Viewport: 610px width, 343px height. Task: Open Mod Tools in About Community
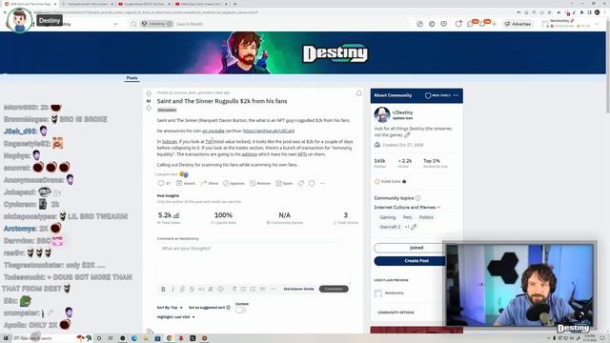coord(437,95)
